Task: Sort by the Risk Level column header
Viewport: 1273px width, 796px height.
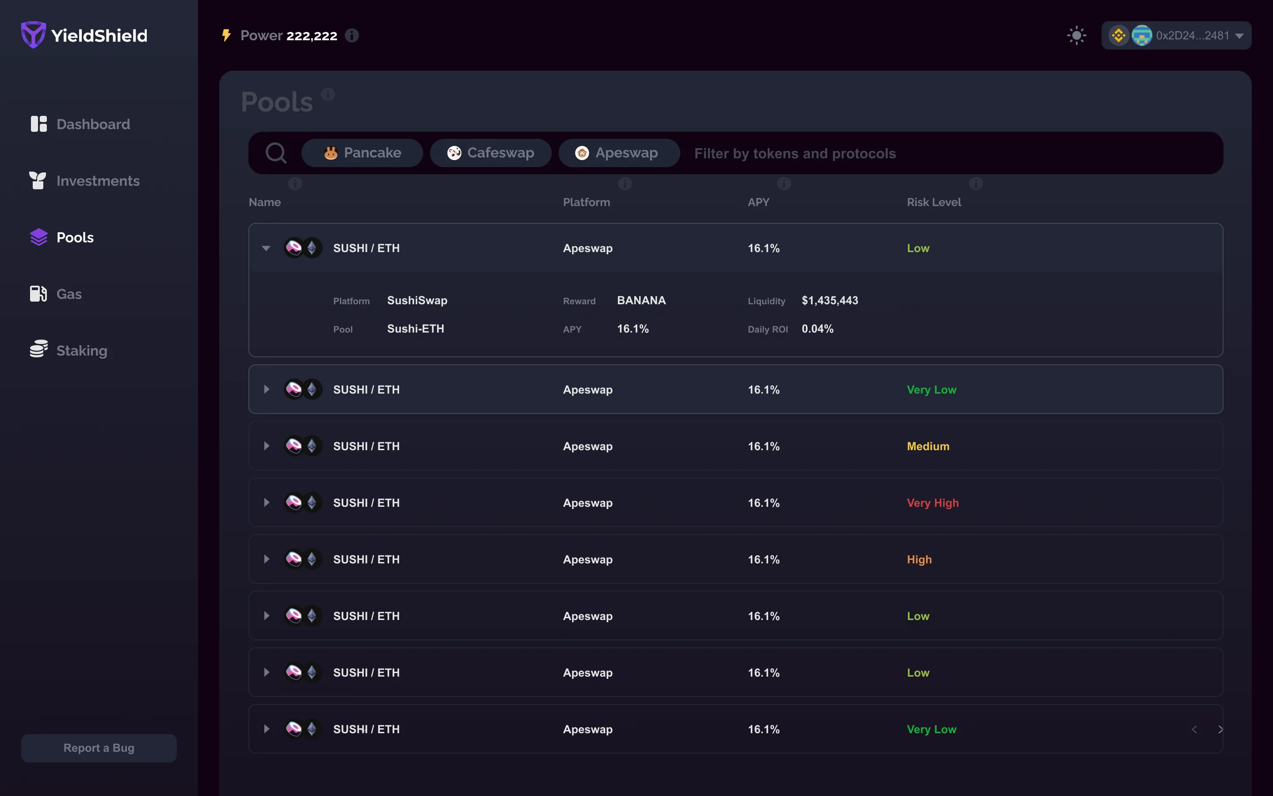Action: click(x=934, y=202)
